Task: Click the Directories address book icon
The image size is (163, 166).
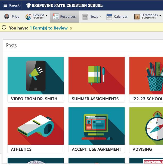Action: (x=137, y=17)
